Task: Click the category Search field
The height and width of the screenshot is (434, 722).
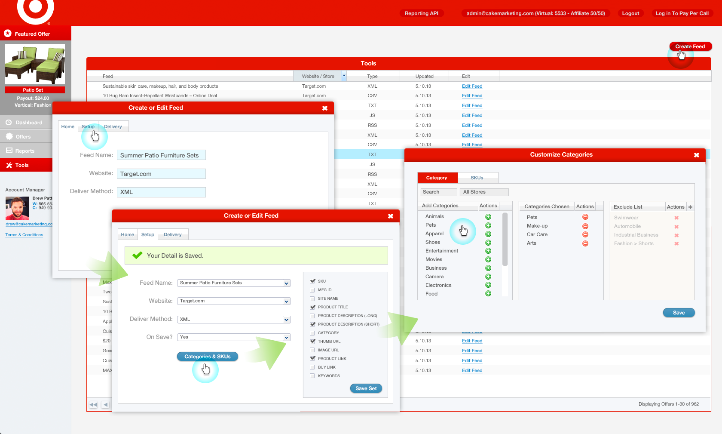Action: click(439, 192)
